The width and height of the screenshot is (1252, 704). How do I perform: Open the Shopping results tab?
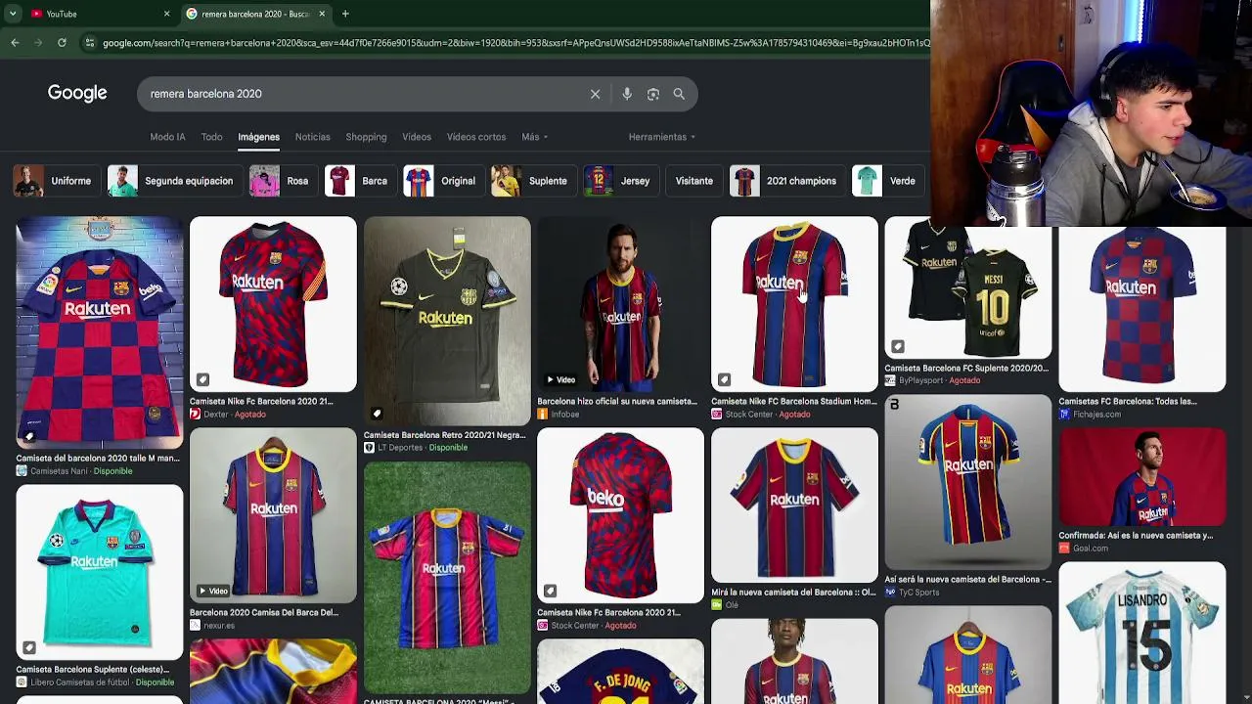point(366,137)
